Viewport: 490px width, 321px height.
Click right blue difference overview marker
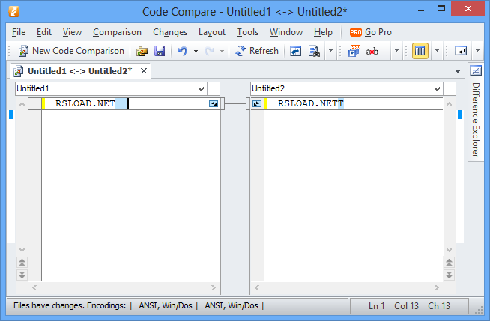point(460,114)
